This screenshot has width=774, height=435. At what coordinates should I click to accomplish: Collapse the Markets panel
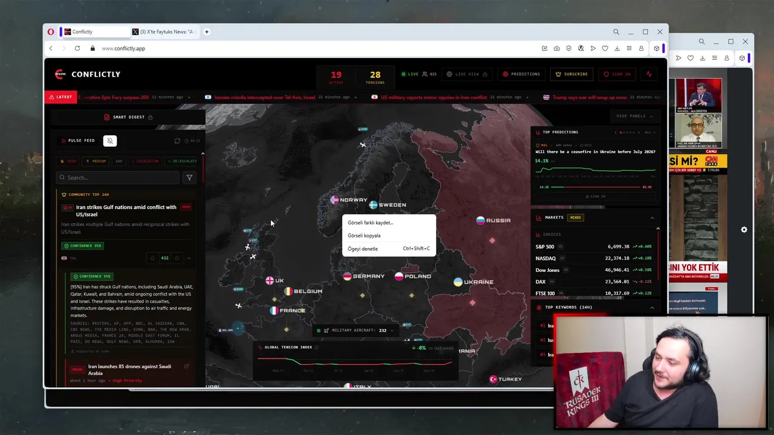[x=652, y=217]
